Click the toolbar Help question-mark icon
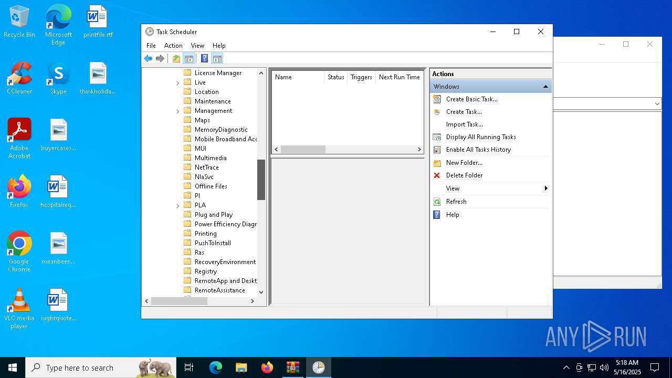Viewport: 672px width, 378px height. point(205,58)
